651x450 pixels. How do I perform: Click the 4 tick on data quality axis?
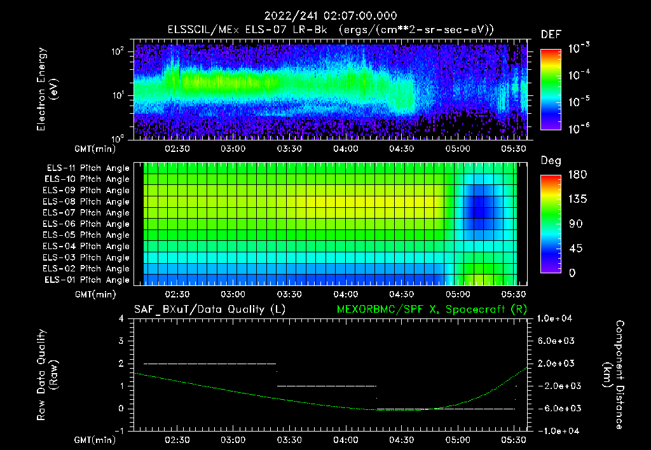coord(121,318)
